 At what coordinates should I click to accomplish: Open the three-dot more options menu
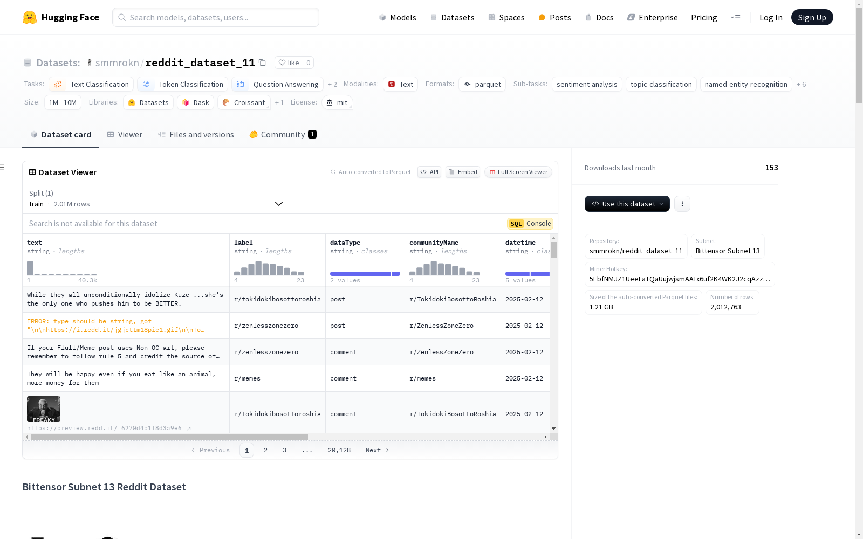pos(682,204)
